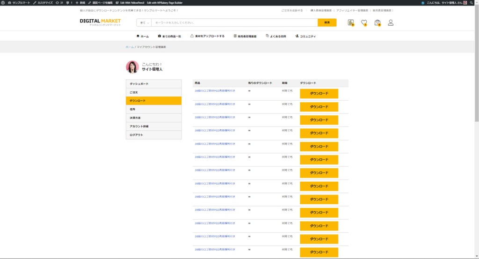Open the wishlist heart icon
479x259 pixels.
[x=364, y=22]
